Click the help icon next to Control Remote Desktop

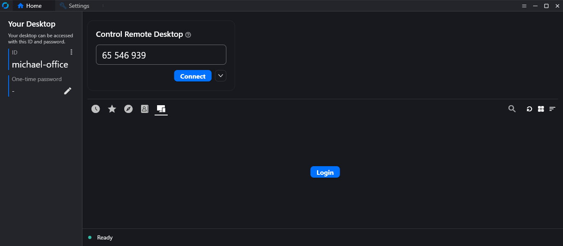coord(188,35)
